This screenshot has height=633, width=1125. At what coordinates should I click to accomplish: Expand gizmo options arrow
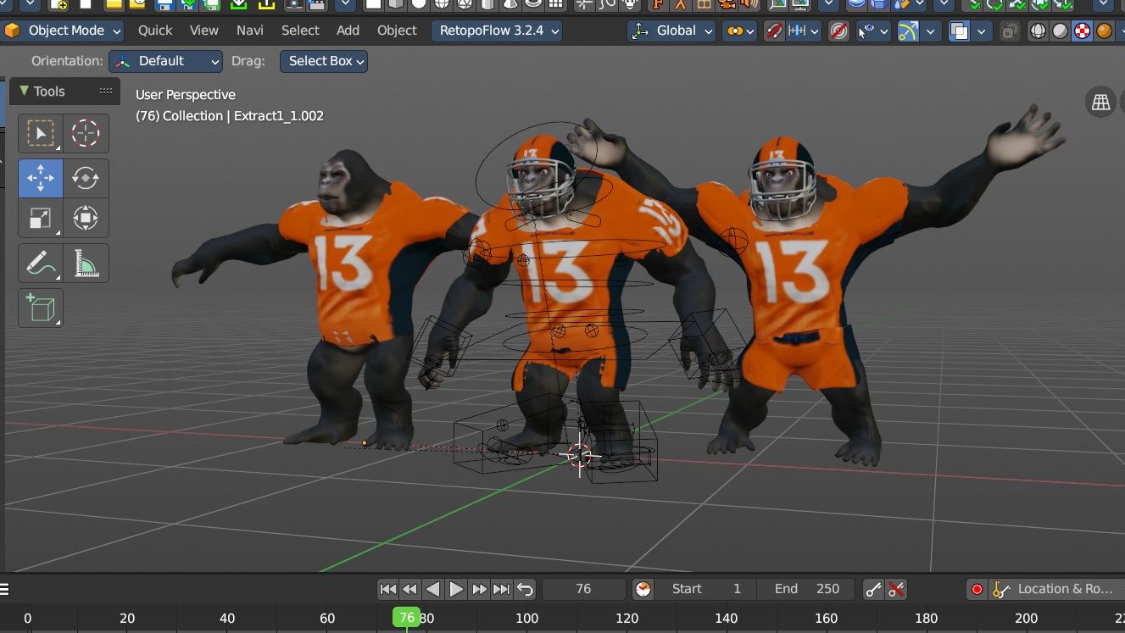(x=931, y=31)
